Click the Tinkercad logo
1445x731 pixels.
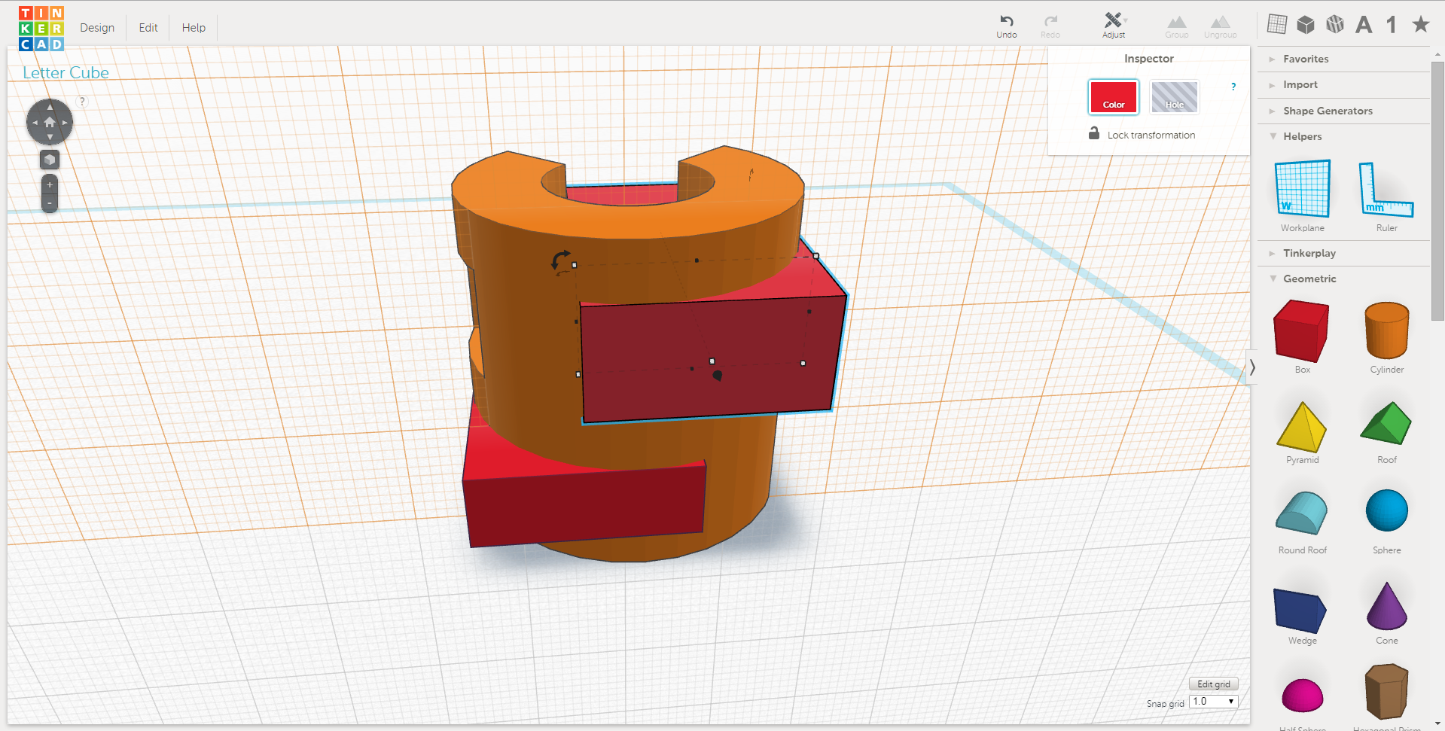[x=41, y=29]
